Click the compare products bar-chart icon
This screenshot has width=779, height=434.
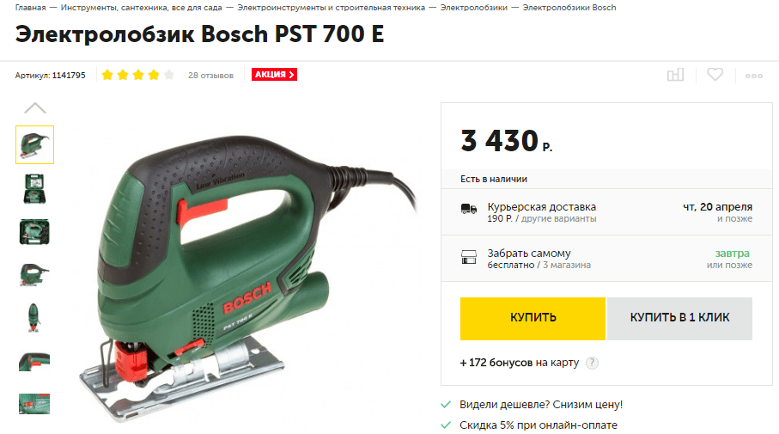675,75
